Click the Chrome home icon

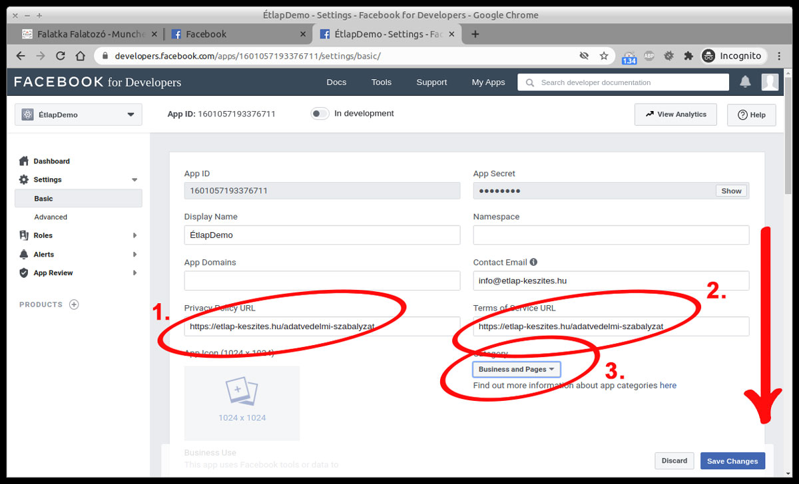click(81, 57)
